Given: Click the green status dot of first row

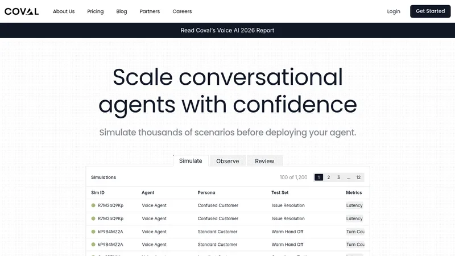Looking at the screenshot, I should 93,205.
